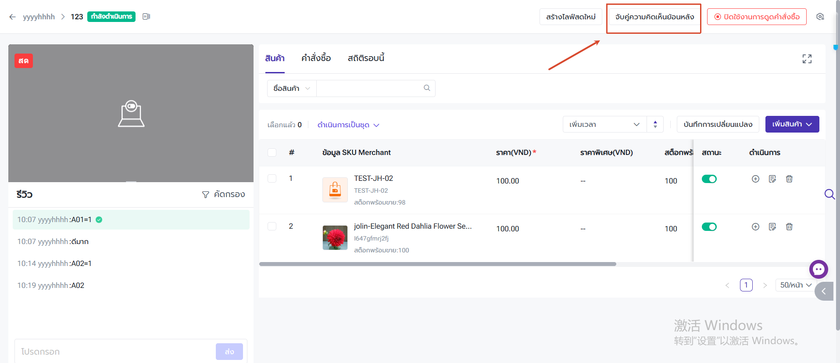The image size is (840, 363).
Task: Expand the ดำเนินการเป็นชุด batch action menu
Action: pos(348,125)
